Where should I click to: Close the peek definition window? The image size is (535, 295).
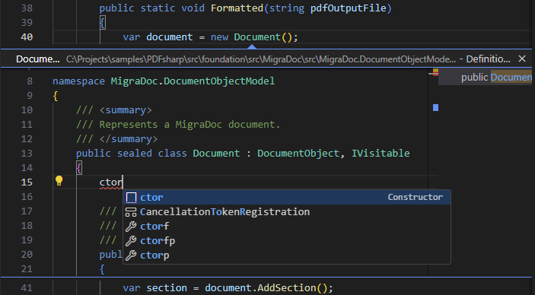[x=522, y=59]
